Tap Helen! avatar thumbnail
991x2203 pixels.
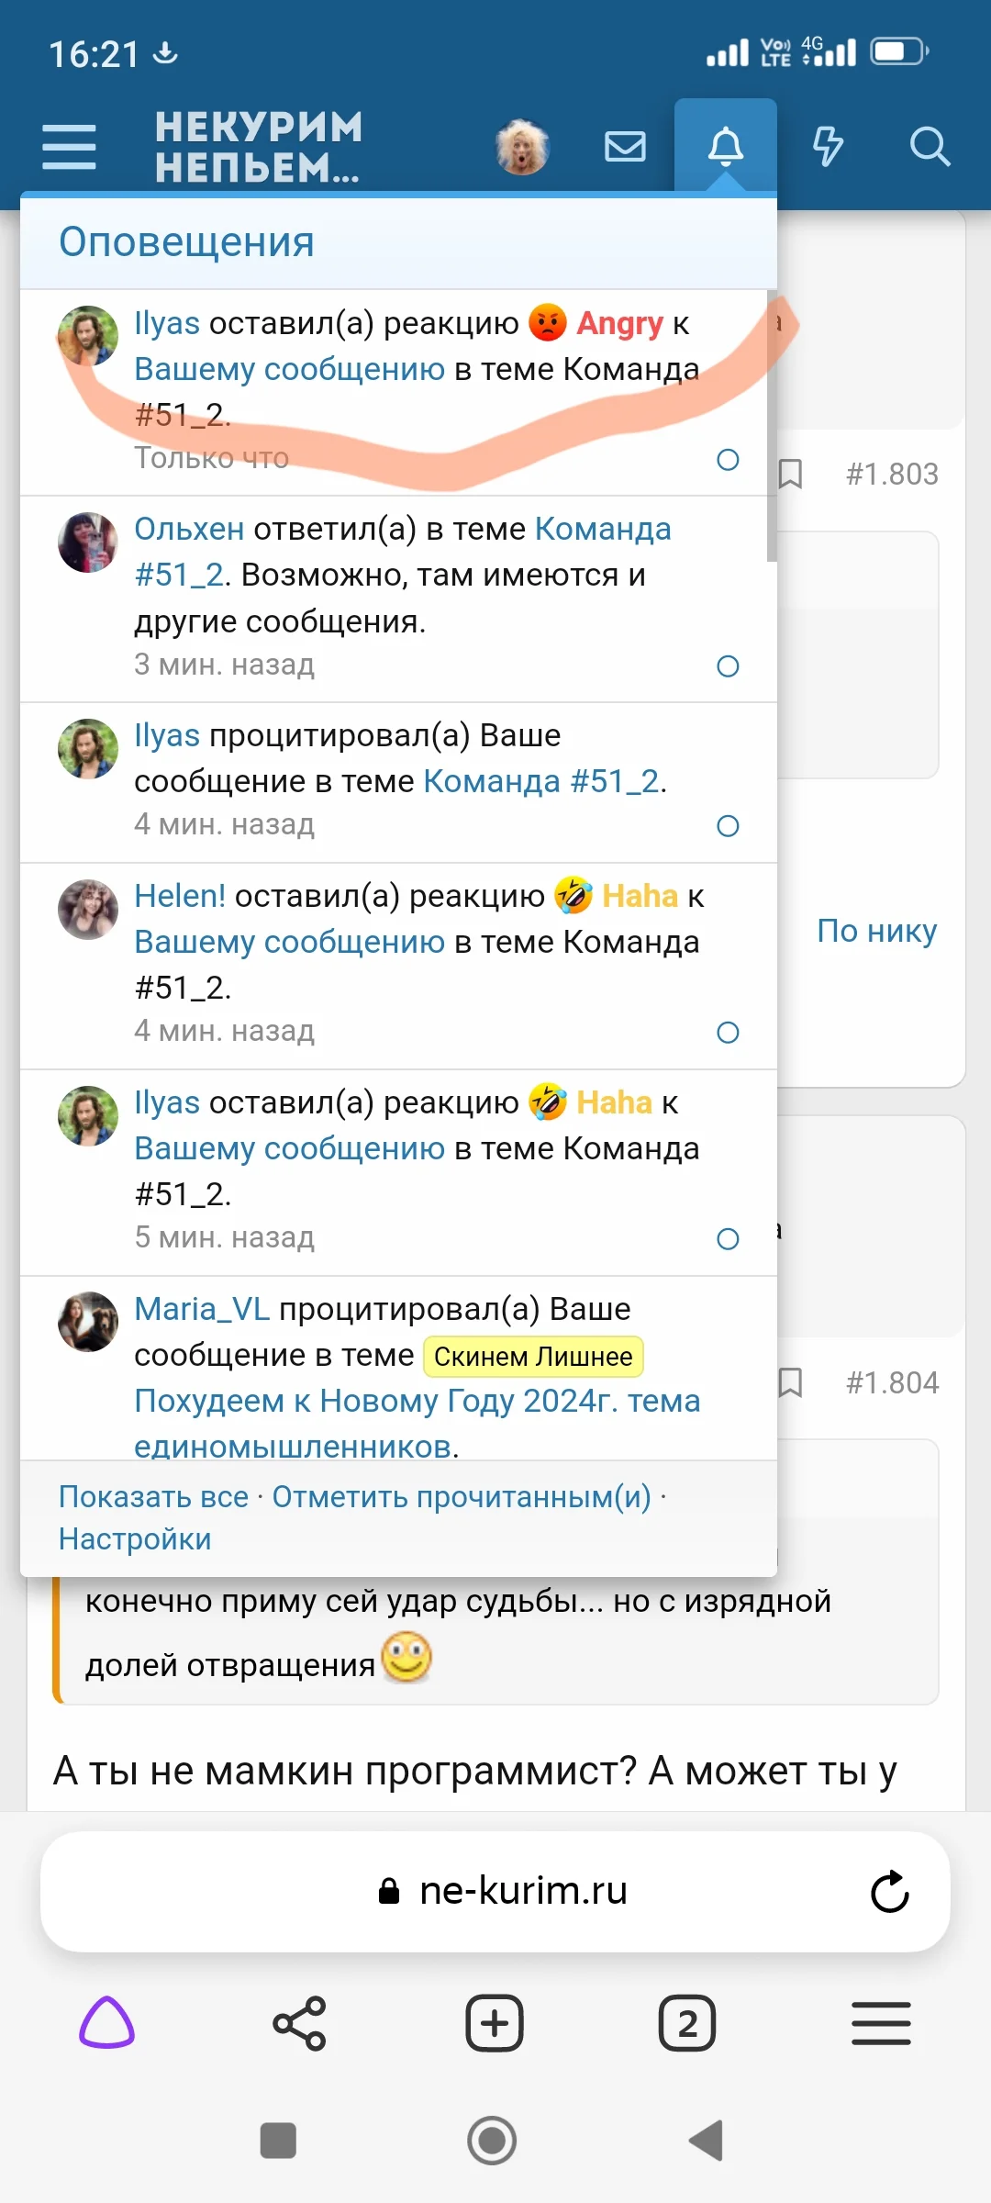pos(88,910)
